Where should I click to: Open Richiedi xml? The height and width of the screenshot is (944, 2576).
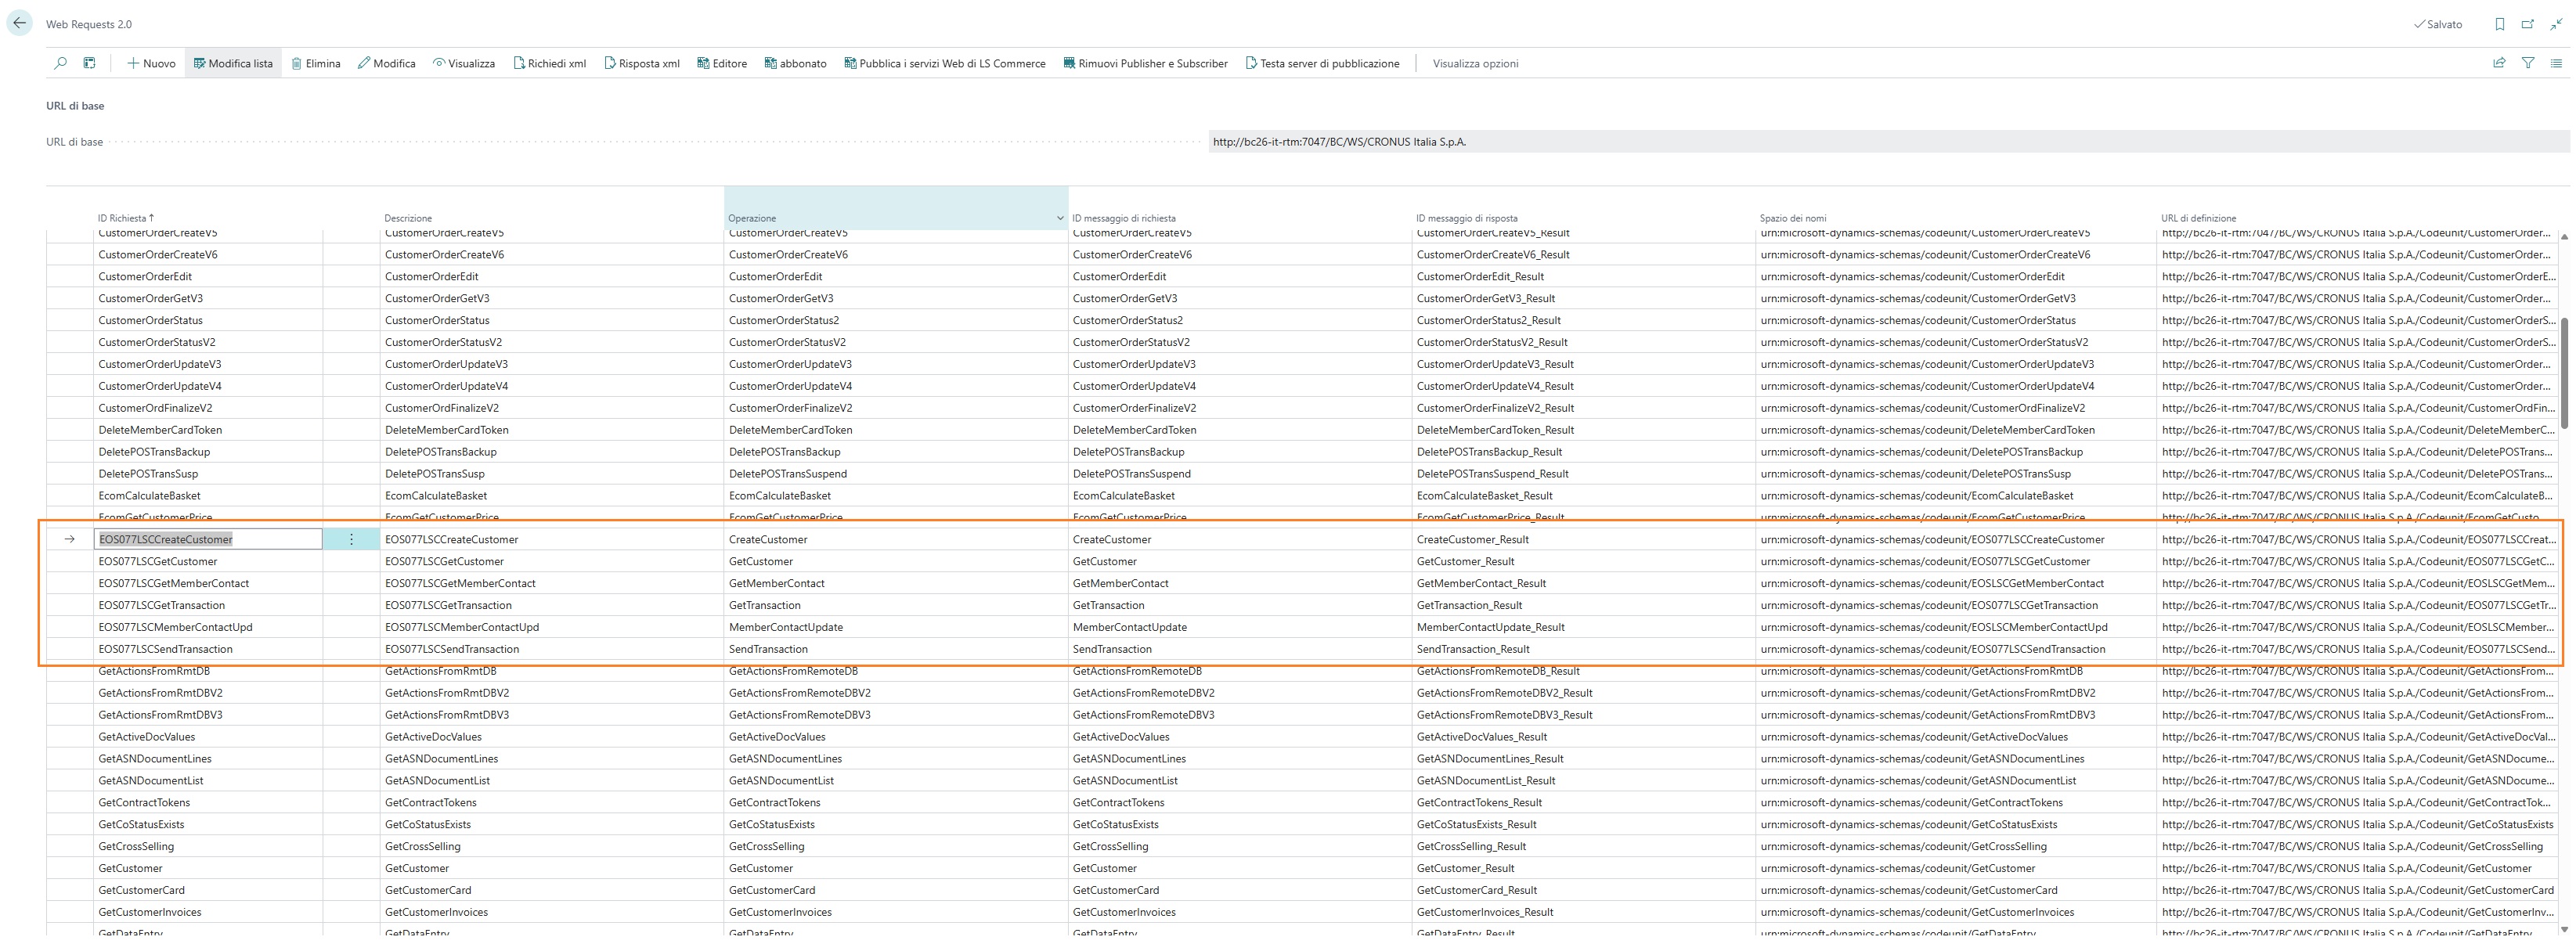(550, 63)
